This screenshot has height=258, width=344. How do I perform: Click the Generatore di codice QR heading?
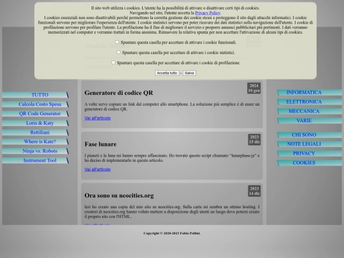(118, 93)
